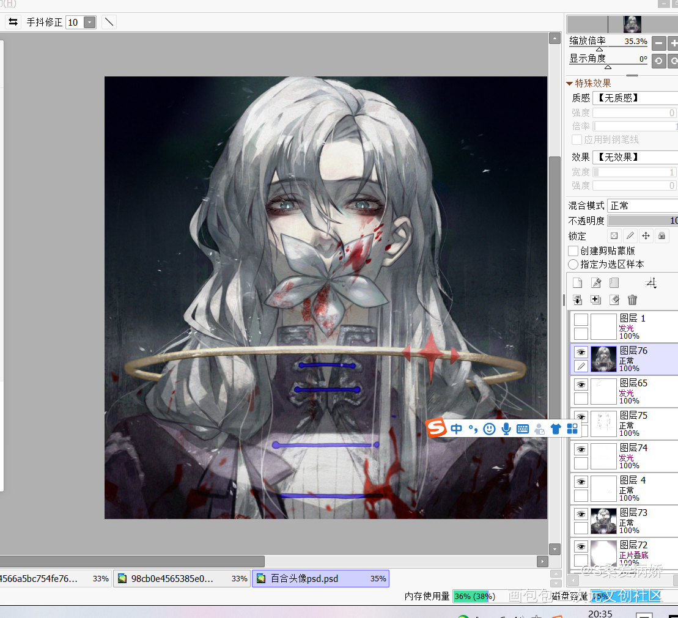
Task: Set the 不透明度 opacity slider
Action: pyautogui.click(x=643, y=221)
